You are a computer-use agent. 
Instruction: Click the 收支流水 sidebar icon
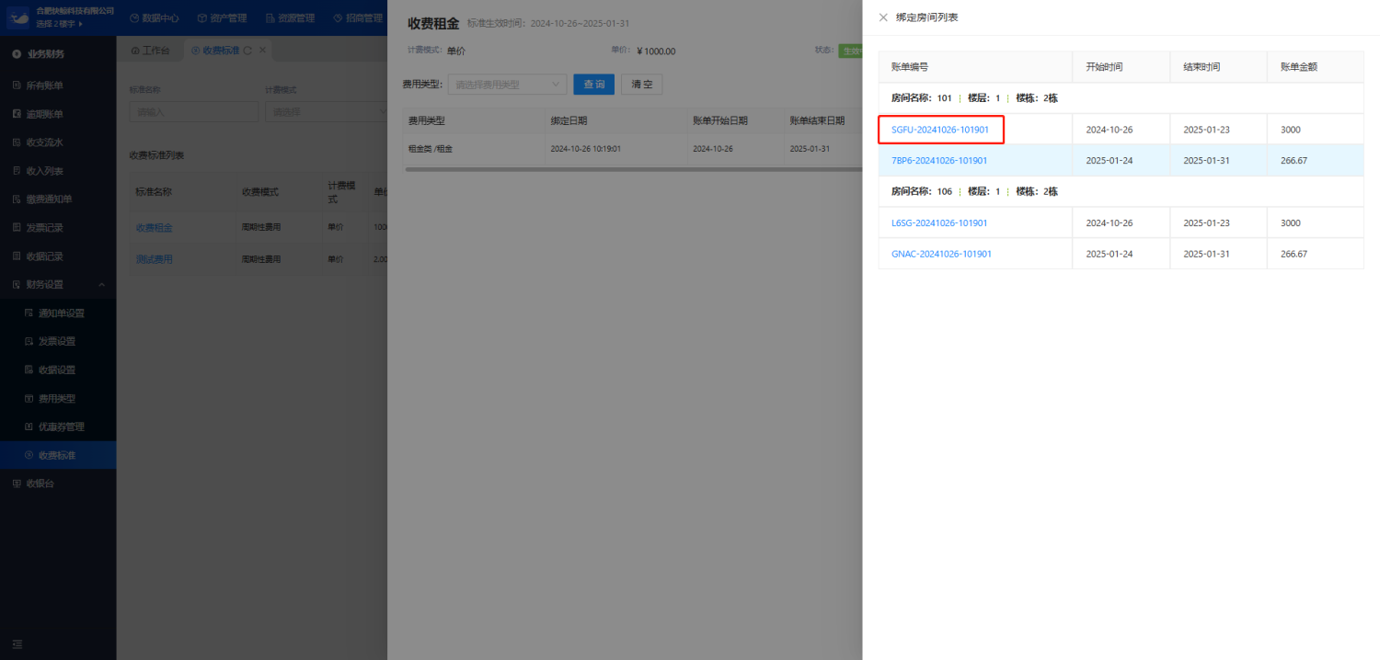[17, 142]
